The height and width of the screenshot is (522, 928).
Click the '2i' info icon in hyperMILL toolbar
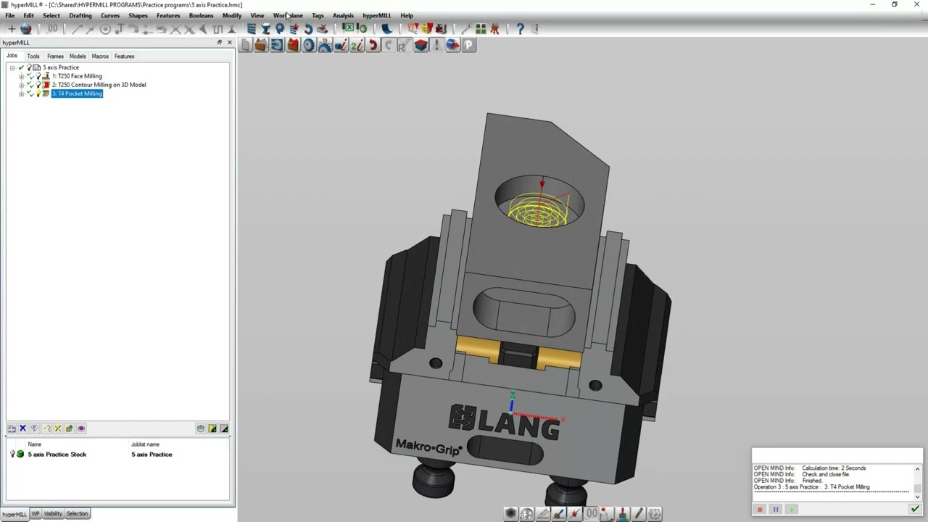tap(357, 45)
